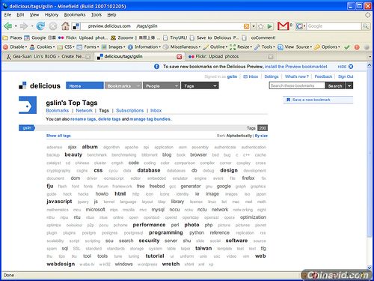The image size is (374, 281).
Task: Click the red error indicator icon
Action: [357, 47]
